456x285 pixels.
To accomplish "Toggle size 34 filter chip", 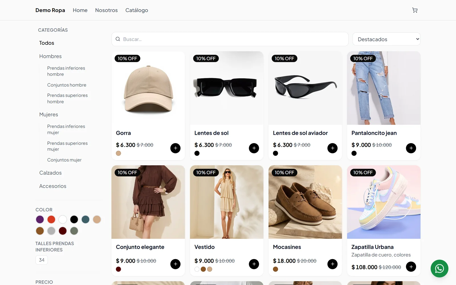I will (x=42, y=260).
